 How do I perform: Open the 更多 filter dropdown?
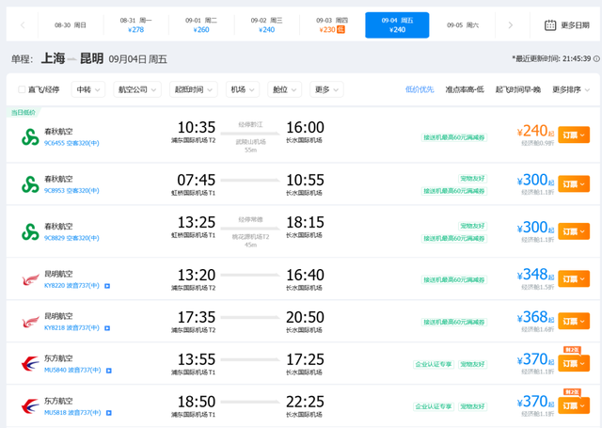coord(326,89)
